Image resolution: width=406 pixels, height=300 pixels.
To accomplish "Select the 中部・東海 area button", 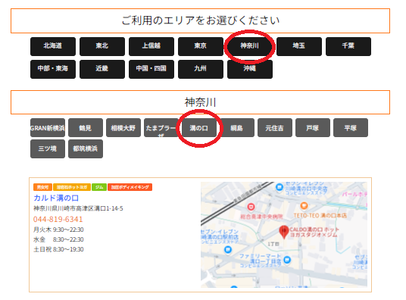I will click(x=53, y=69).
